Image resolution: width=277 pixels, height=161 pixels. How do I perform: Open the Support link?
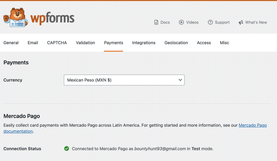pyautogui.click(x=219, y=22)
